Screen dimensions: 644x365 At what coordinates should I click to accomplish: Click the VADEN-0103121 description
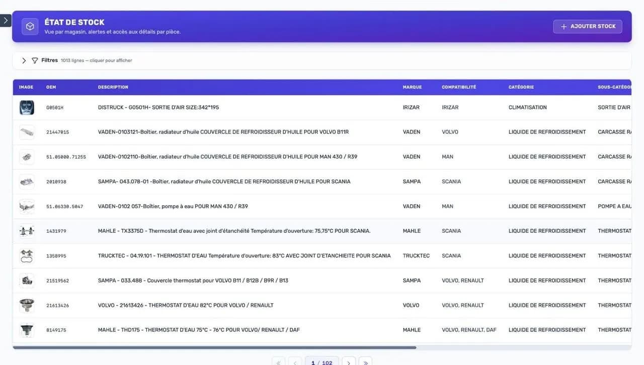[x=223, y=132]
